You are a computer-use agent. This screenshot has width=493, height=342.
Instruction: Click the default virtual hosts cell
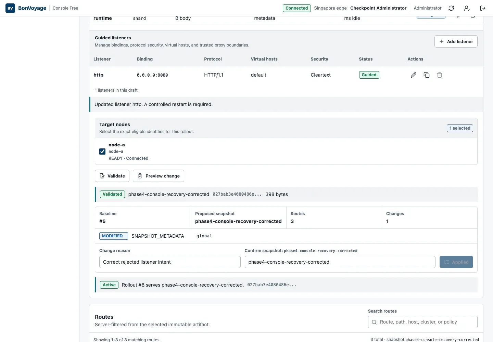coord(258,75)
